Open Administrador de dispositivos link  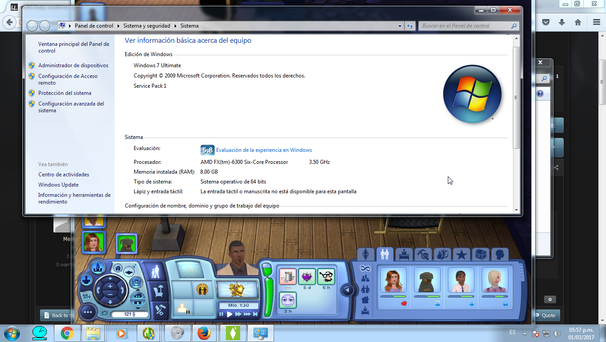pos(73,65)
